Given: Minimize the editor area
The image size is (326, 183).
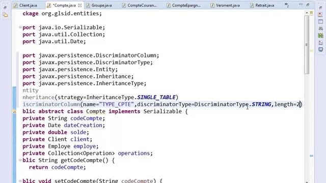Looking at the screenshot, I should pyautogui.click(x=301, y=5).
